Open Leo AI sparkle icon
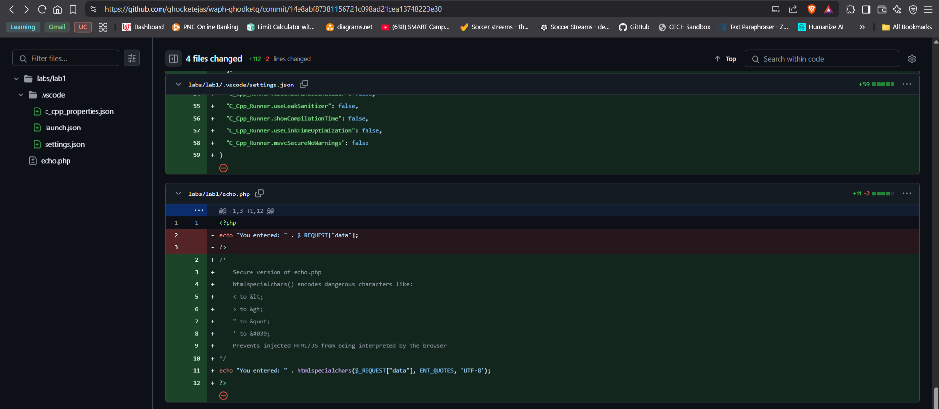This screenshot has height=409, width=939. [897, 9]
